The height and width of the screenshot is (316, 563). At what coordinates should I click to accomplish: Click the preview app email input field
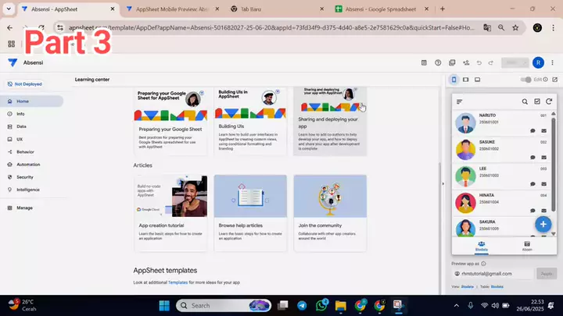click(491, 274)
